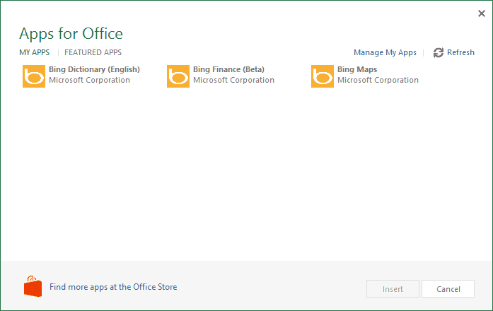Switch to the FEATURED APPS tab
Viewport: 493px width, 311px height.
[93, 52]
